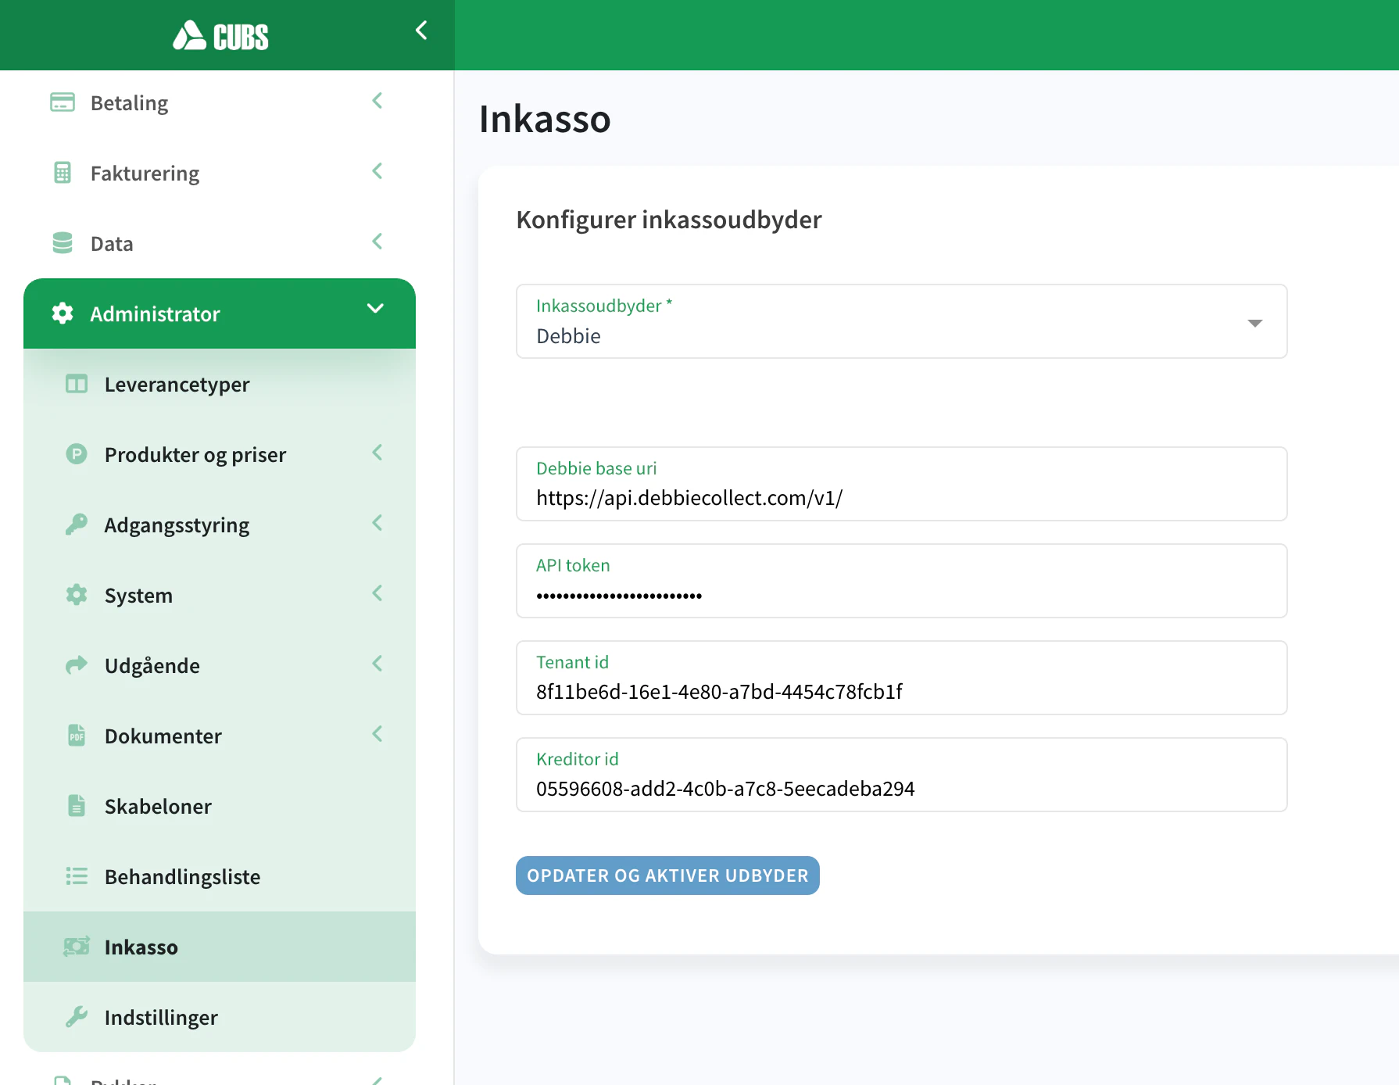Click the Adgangsstyring key icon
The image size is (1399, 1085).
[x=77, y=525]
